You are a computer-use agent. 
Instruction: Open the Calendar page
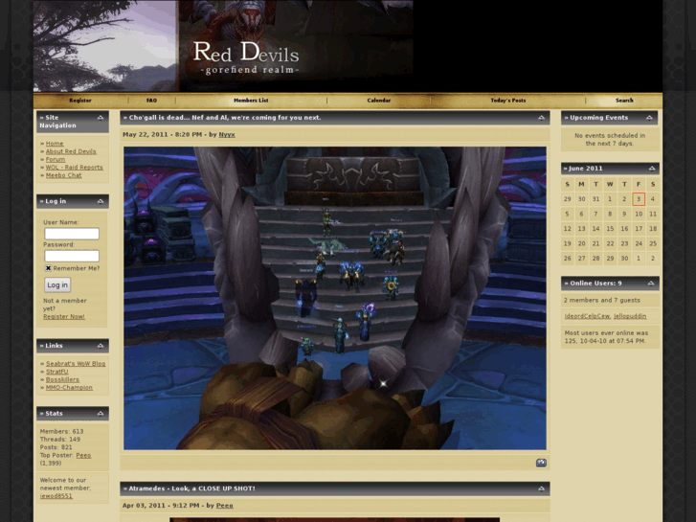coord(379,101)
